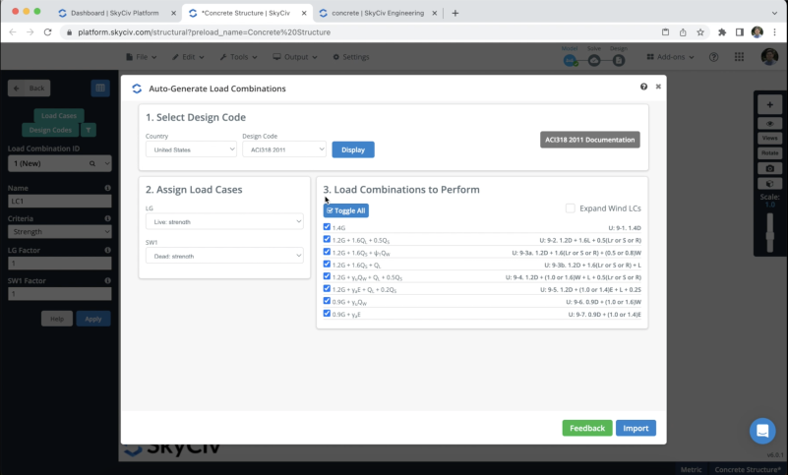Open the Country dropdown
The image size is (788, 475).
pyautogui.click(x=191, y=149)
